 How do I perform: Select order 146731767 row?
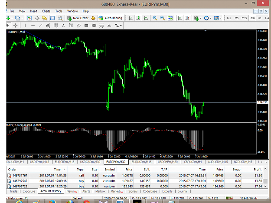pos(135,175)
